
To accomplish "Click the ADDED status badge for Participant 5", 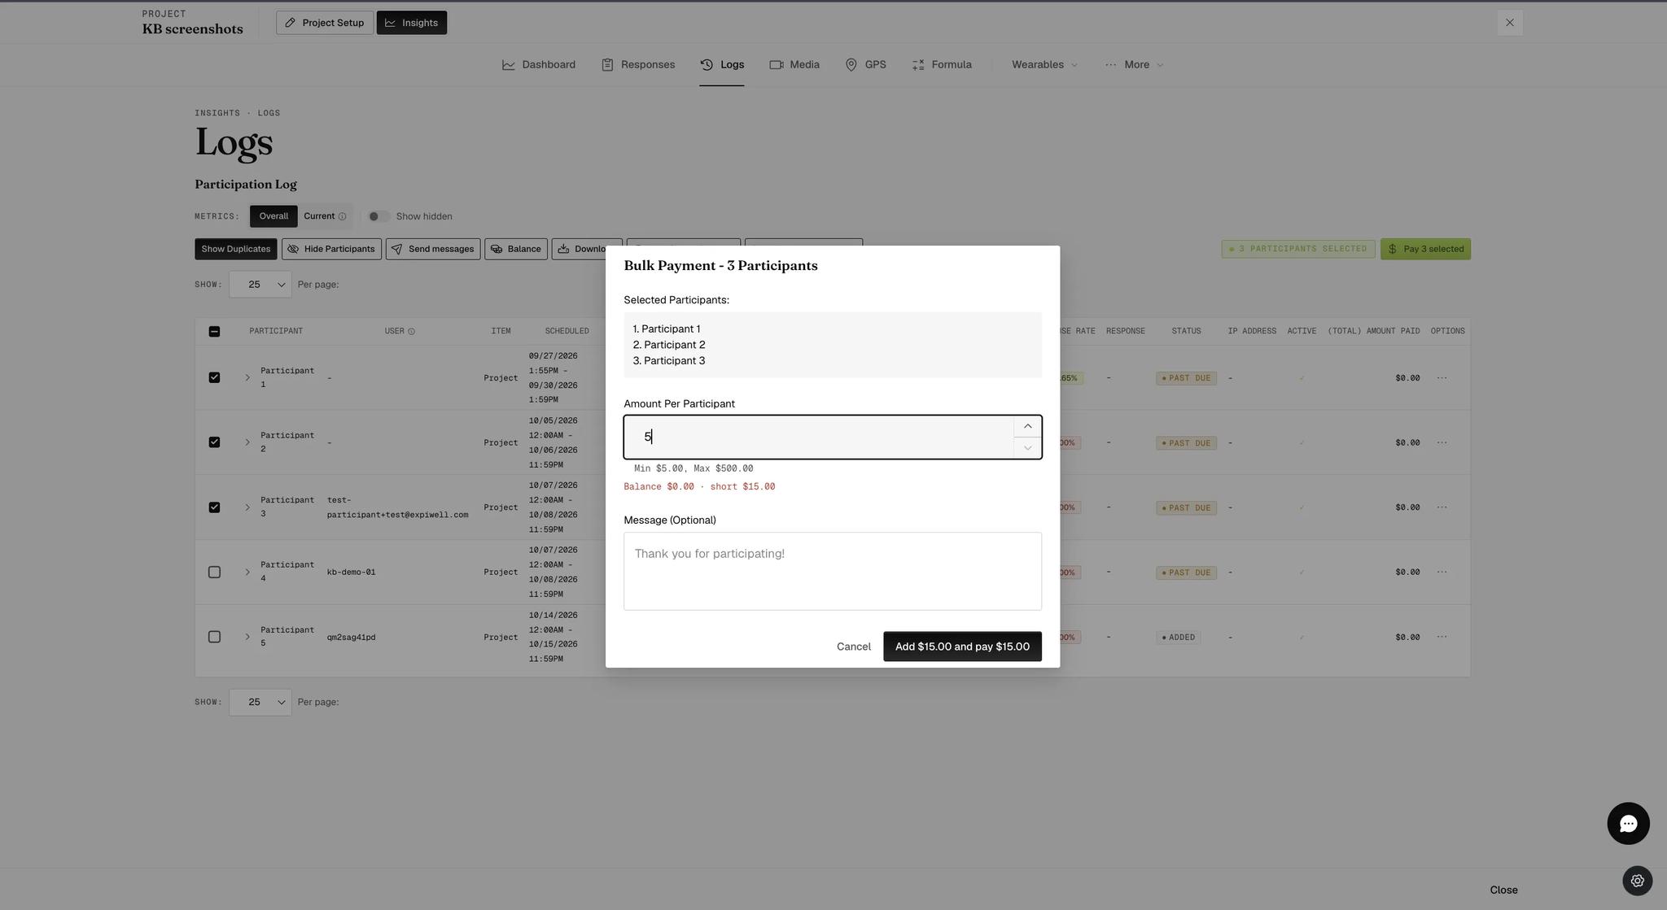I will tap(1178, 638).
